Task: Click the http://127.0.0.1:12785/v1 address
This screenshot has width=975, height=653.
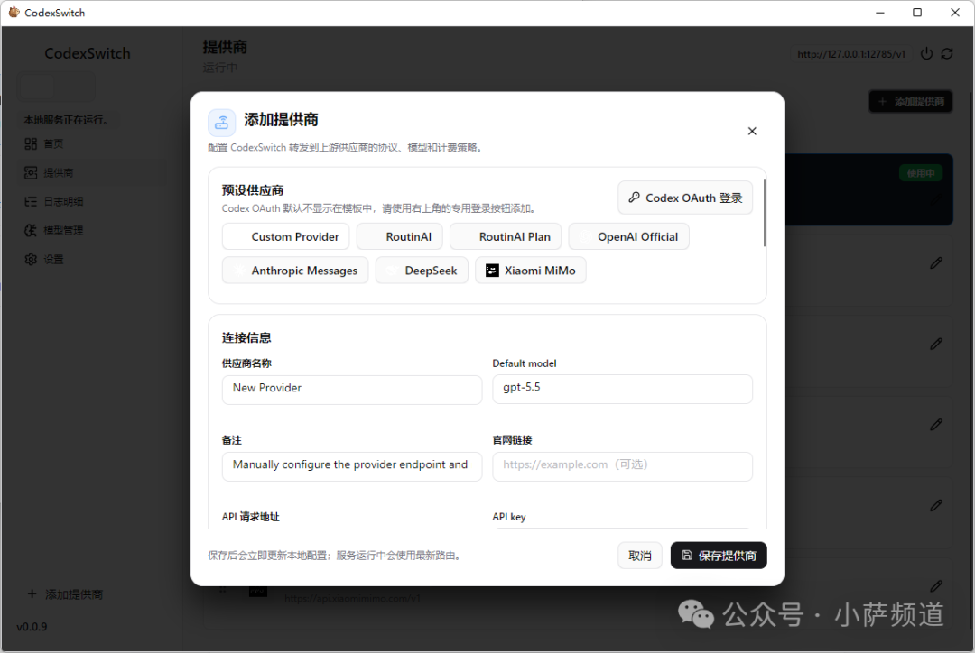Action: click(850, 54)
